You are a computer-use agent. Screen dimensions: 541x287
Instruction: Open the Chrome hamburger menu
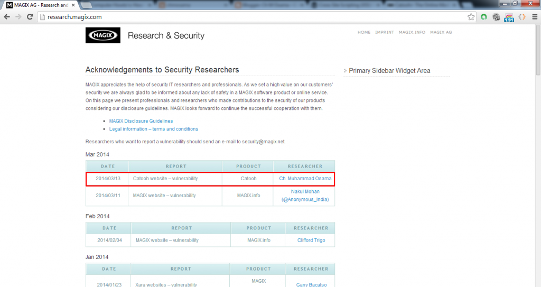click(535, 17)
